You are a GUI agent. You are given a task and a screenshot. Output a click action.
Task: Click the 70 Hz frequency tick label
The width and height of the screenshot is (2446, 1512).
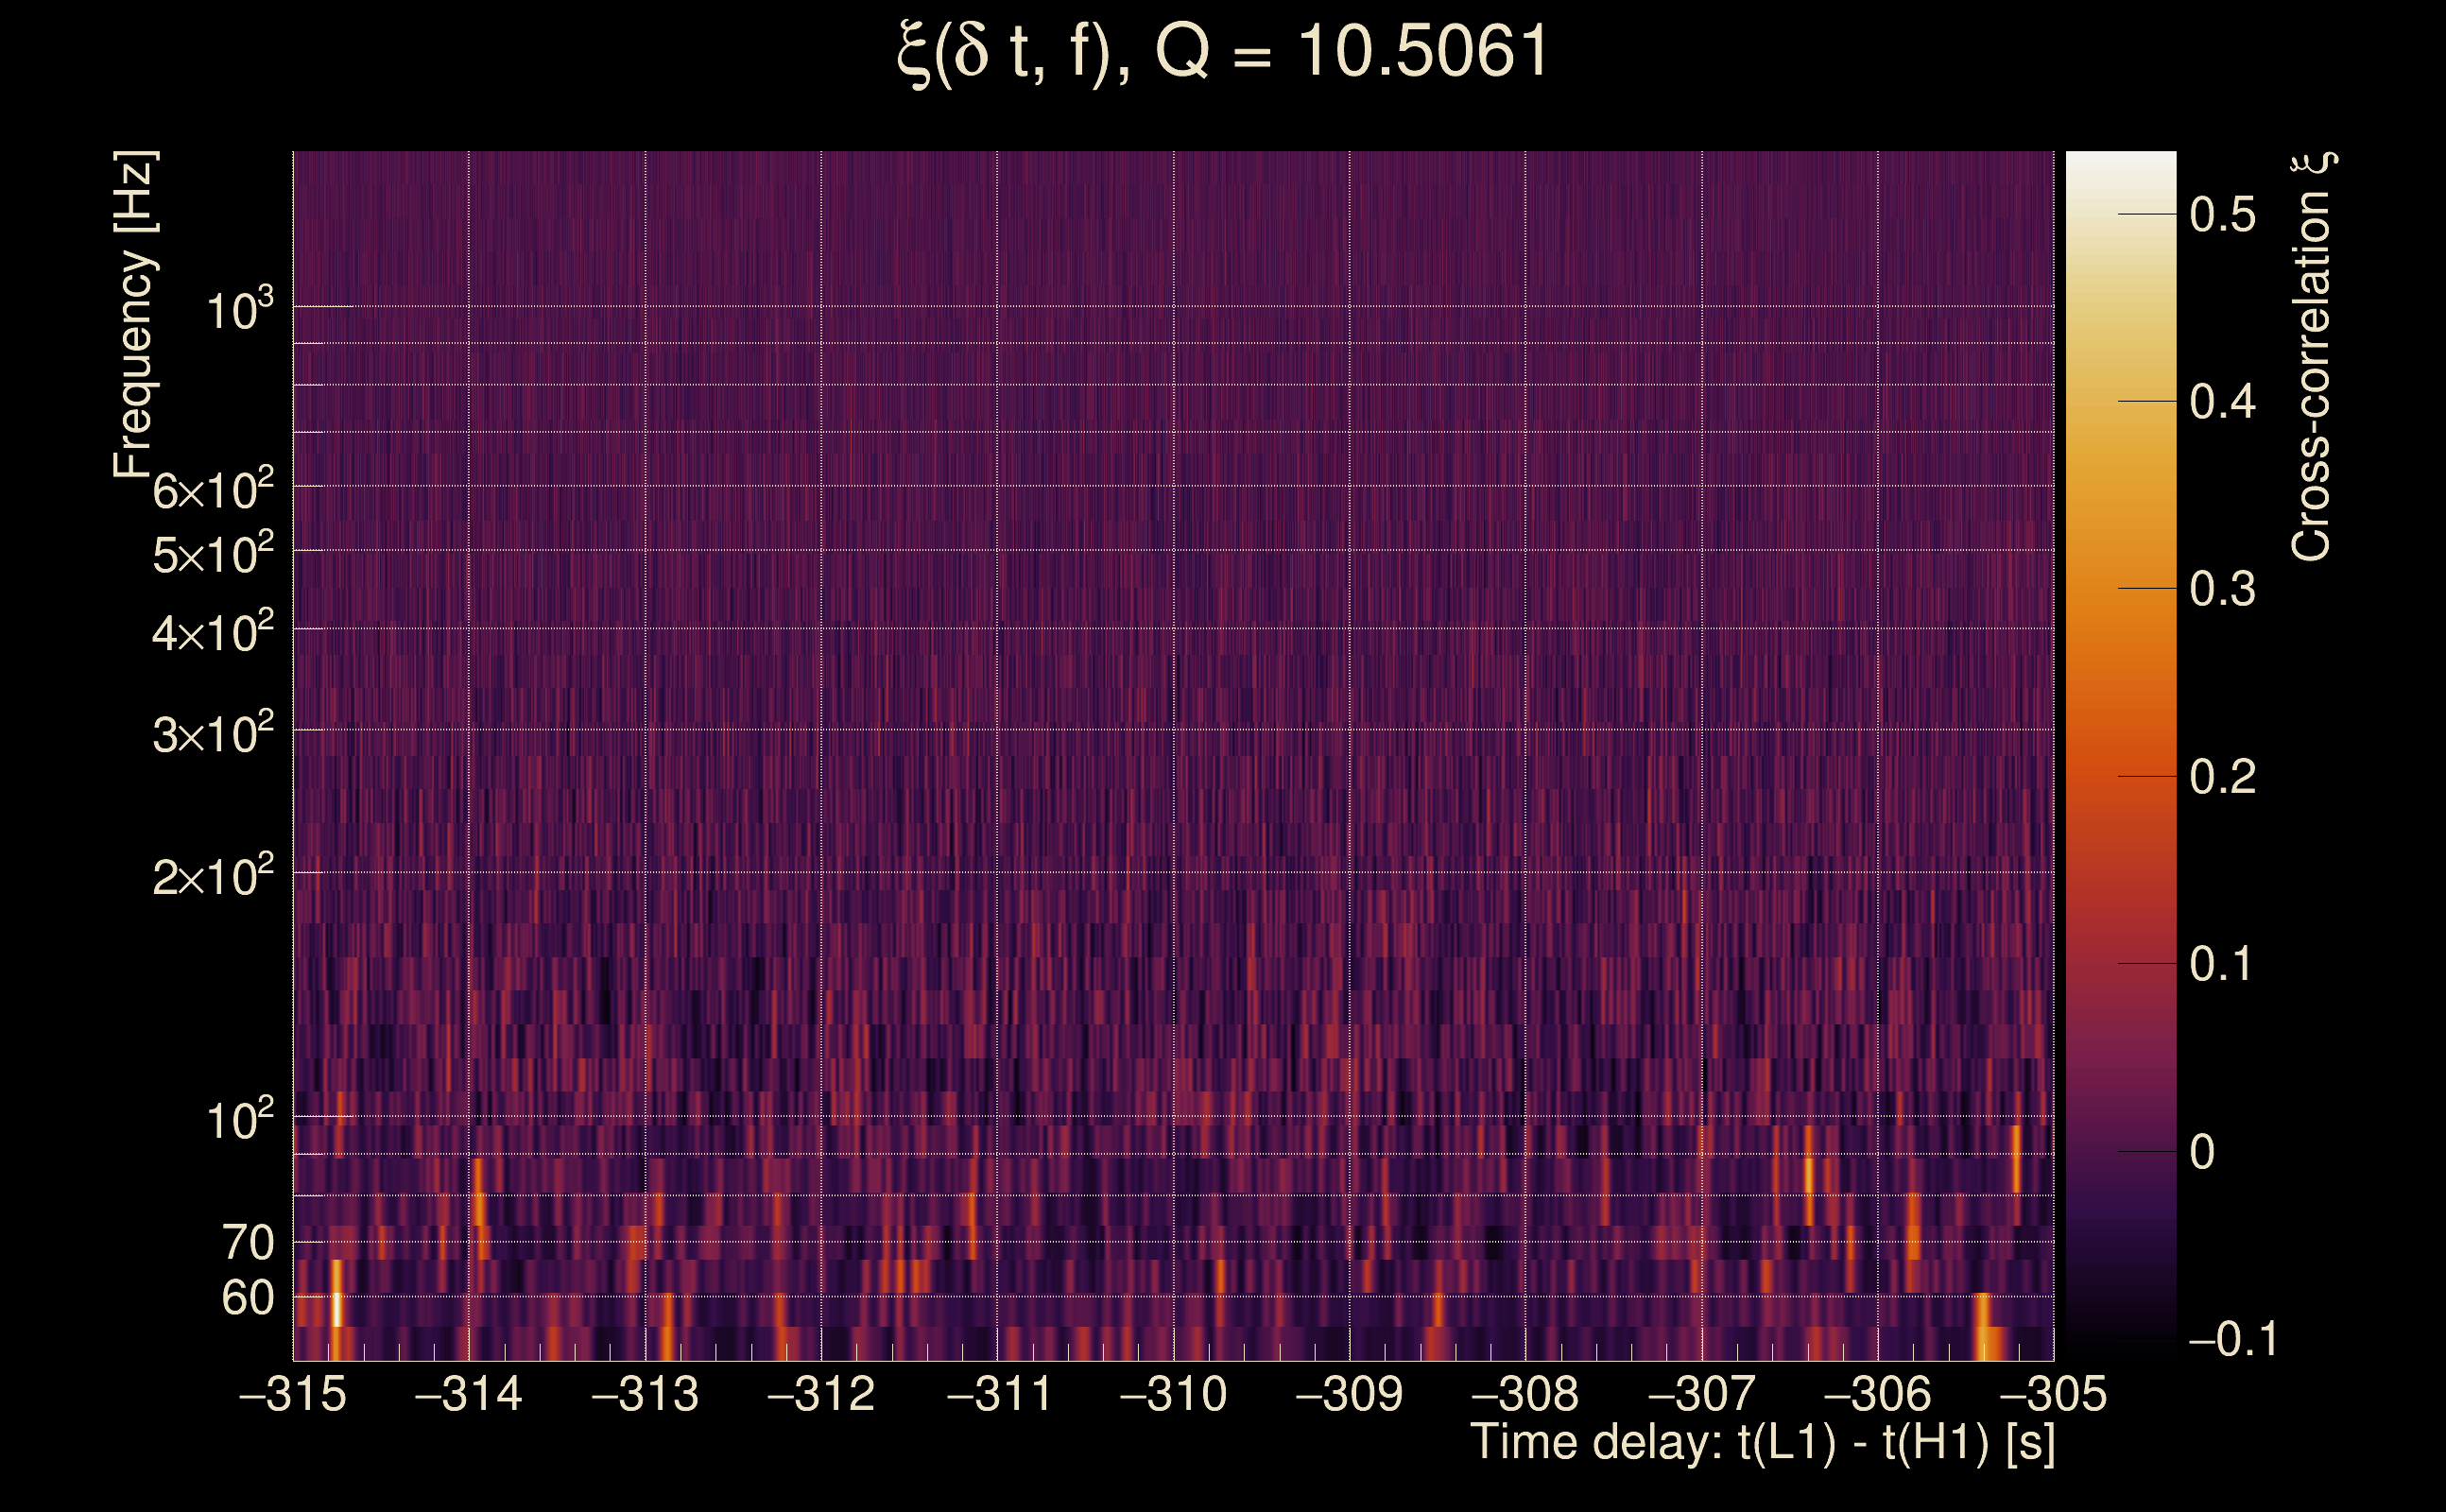click(247, 1243)
